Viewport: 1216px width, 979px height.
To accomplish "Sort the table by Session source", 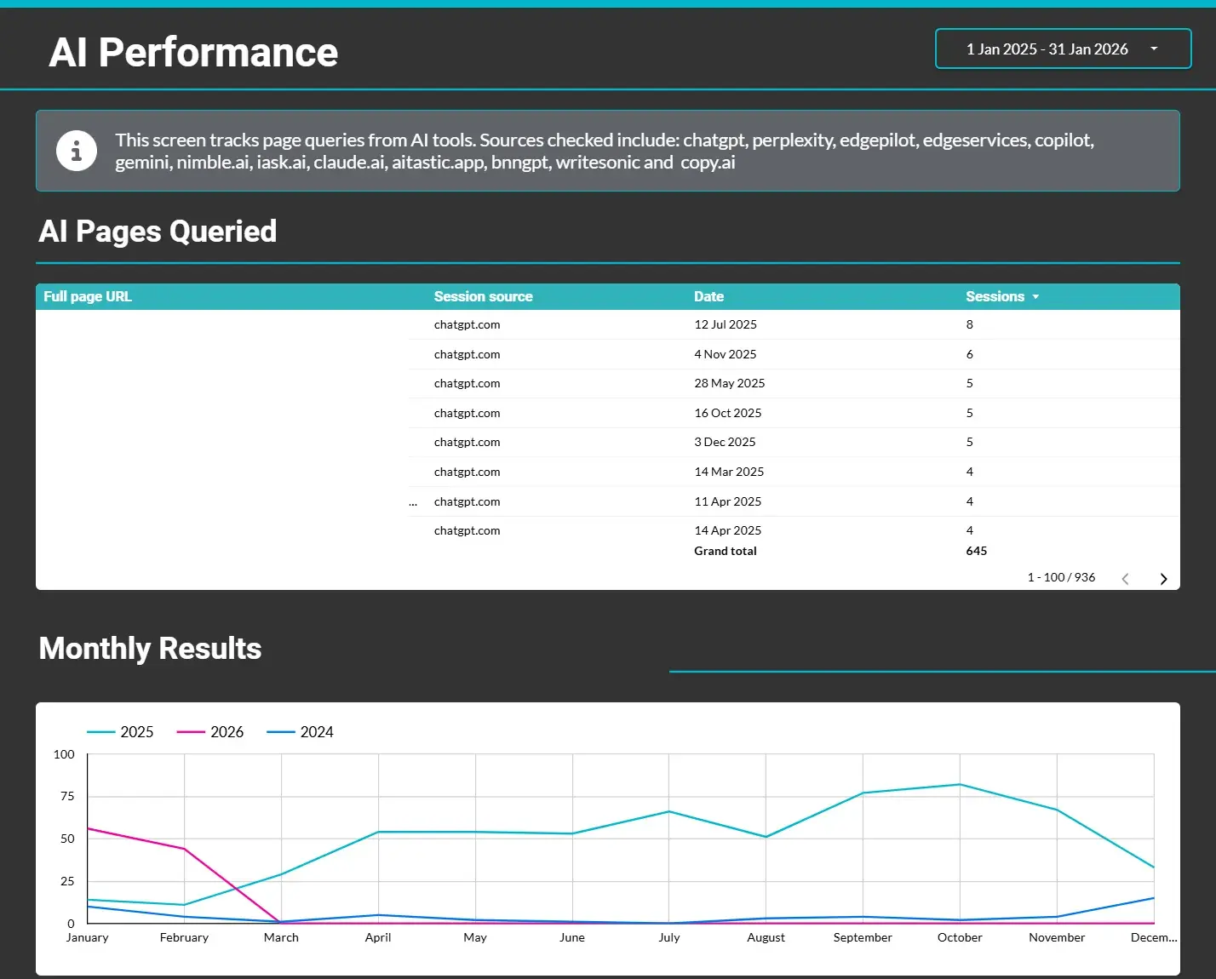I will coord(483,296).
